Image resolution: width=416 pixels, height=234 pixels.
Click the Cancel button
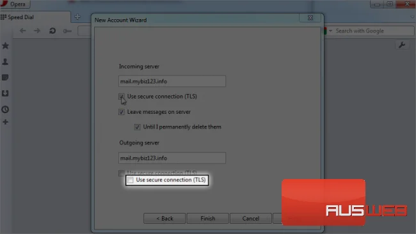(251, 219)
